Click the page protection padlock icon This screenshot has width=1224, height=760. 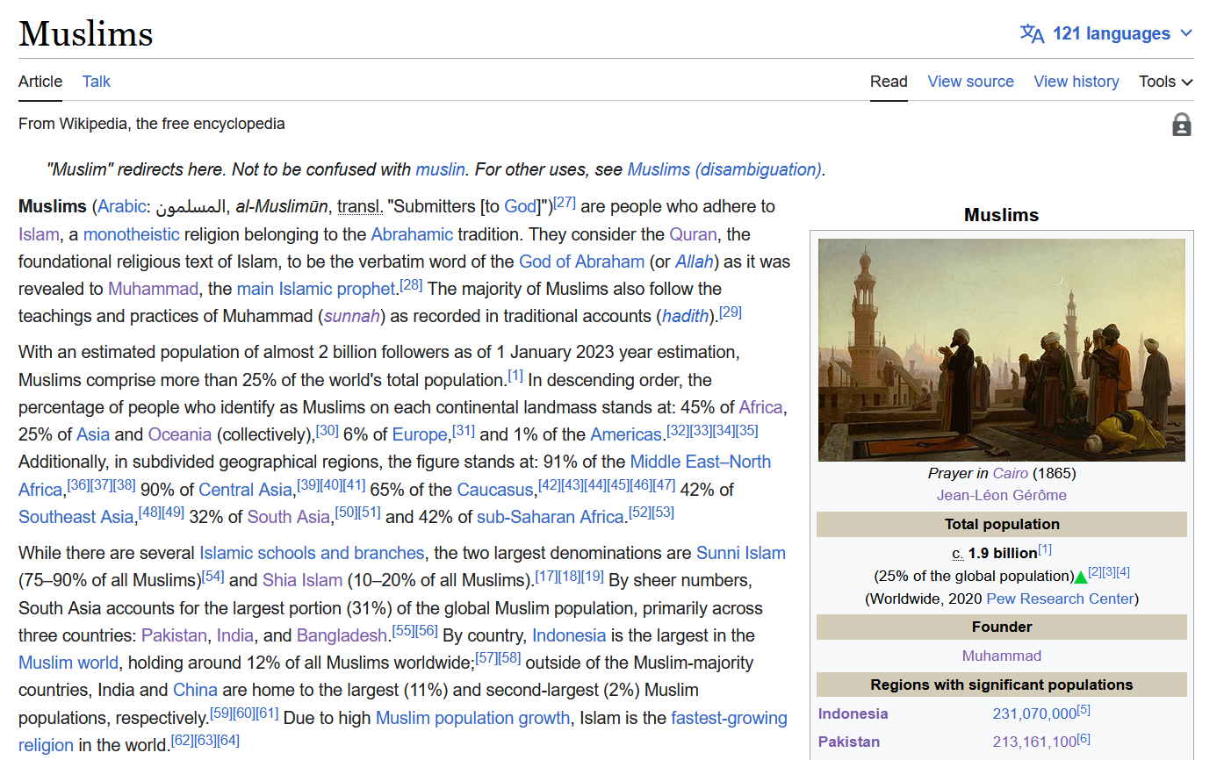click(1182, 125)
